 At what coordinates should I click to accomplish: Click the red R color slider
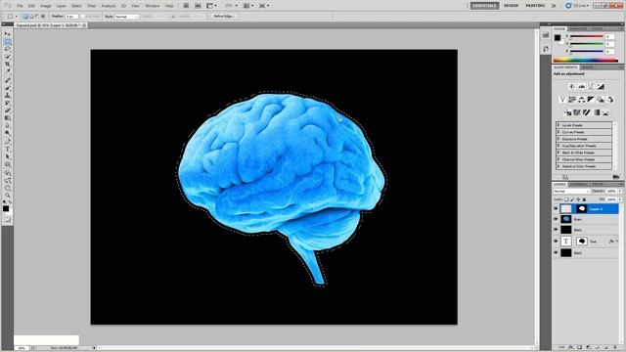tap(586, 36)
